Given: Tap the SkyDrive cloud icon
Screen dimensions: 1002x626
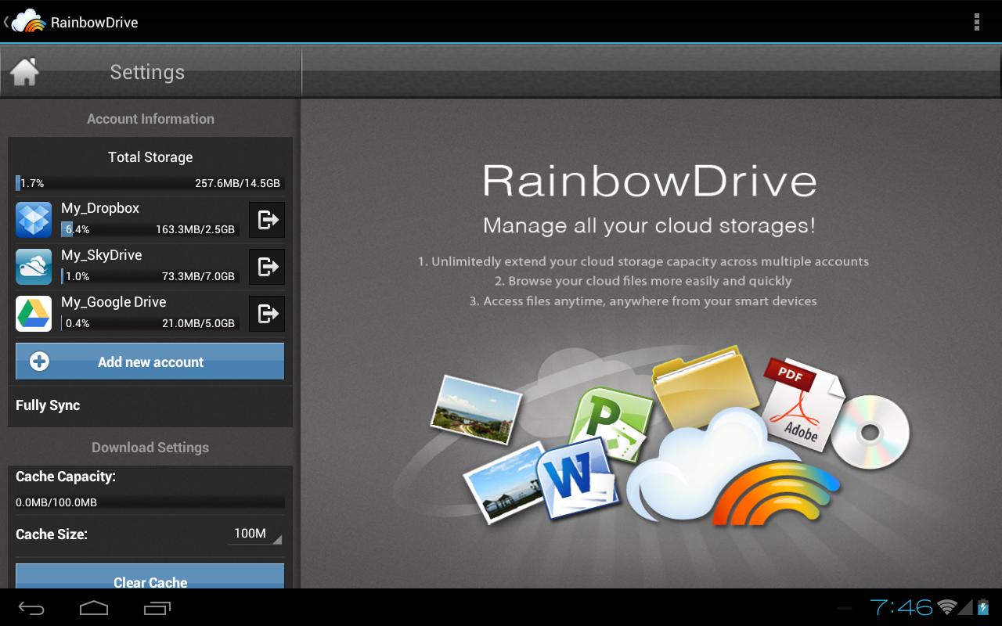Looking at the screenshot, I should (34, 267).
